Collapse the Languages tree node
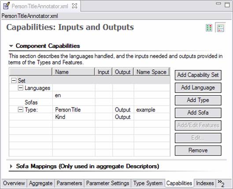Screen dimensions: 233x189 click(x=21, y=88)
